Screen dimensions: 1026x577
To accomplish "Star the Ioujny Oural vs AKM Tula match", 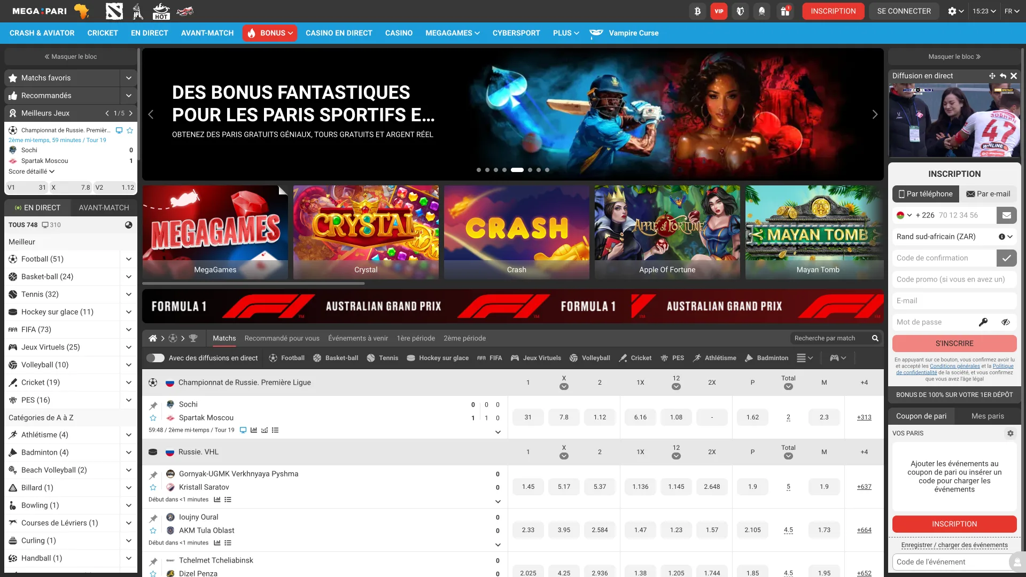I will coord(153,530).
